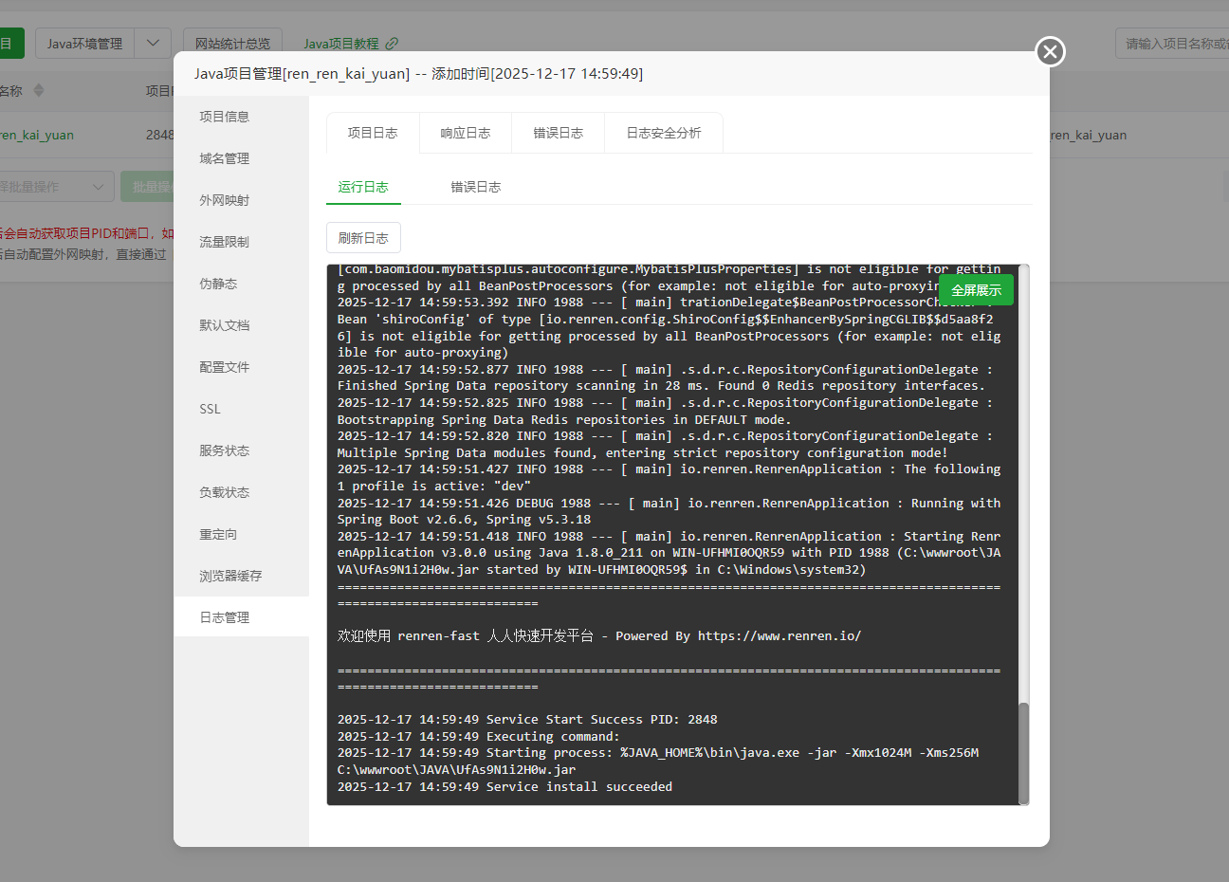Image resolution: width=1229 pixels, height=882 pixels.
Task: Open the 批量操作 dropdown selector
Action: [x=57, y=187]
